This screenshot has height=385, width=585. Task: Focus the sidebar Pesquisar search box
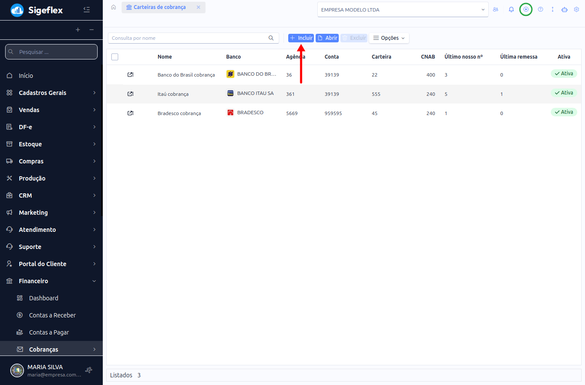click(x=51, y=52)
